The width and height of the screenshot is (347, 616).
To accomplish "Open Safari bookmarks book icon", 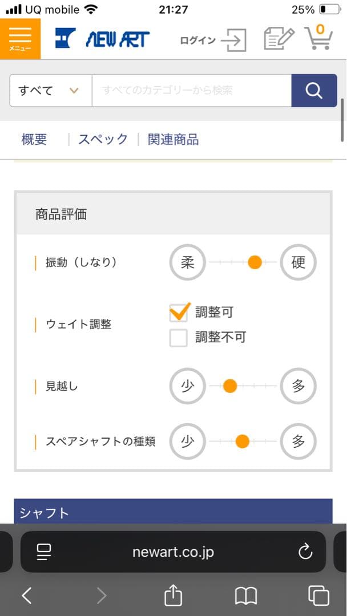I will coord(246,596).
